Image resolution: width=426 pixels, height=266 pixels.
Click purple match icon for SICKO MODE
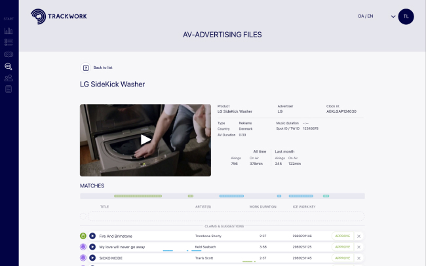click(x=83, y=258)
